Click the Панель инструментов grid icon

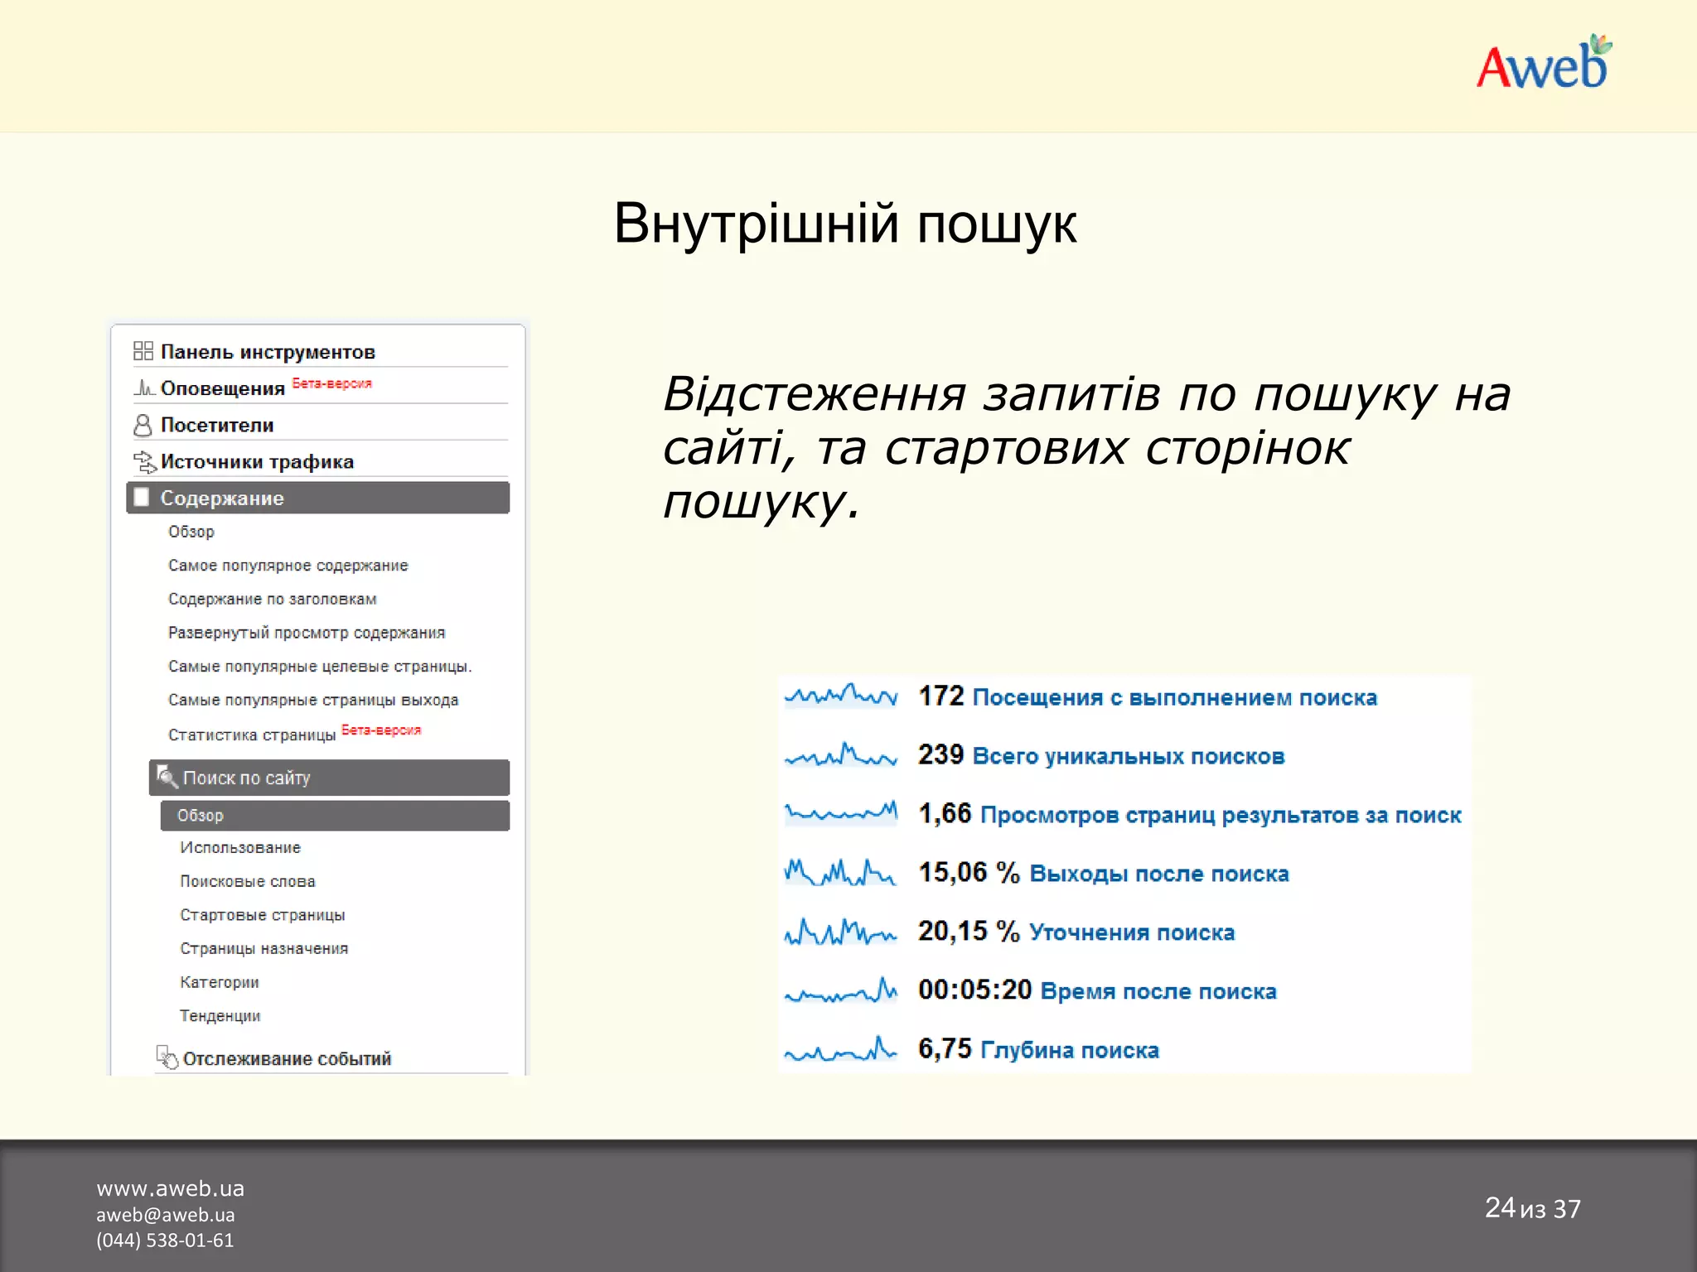point(143,351)
